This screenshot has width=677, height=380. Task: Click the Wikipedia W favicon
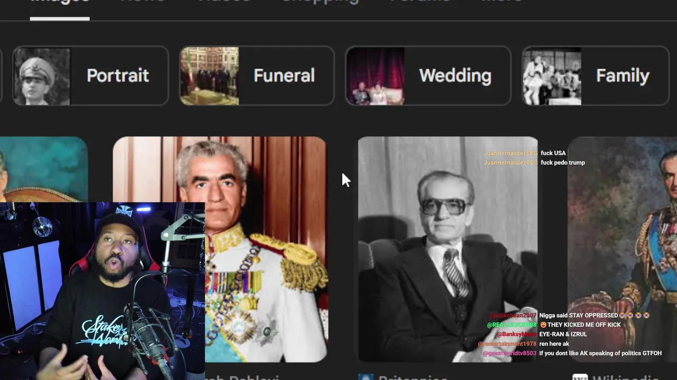point(580,377)
